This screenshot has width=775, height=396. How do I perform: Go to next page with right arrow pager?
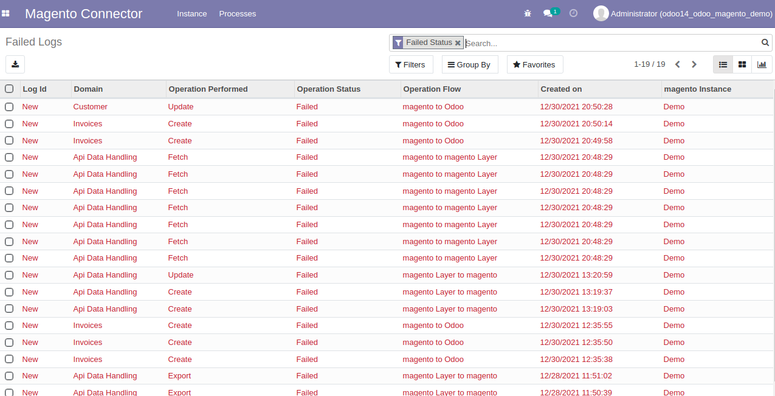694,64
